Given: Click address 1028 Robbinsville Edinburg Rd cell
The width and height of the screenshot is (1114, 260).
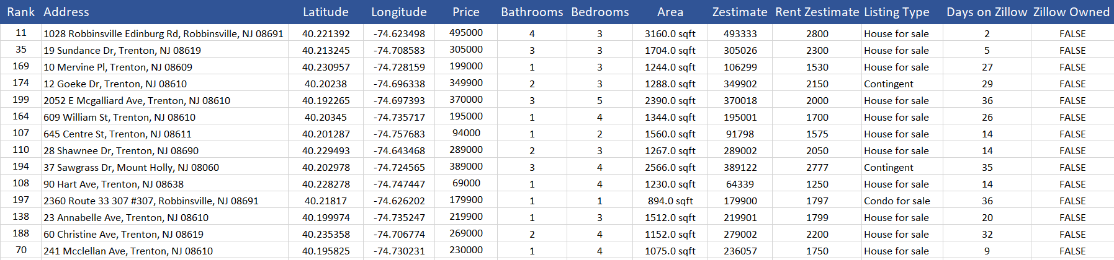Looking at the screenshot, I should pos(164,33).
